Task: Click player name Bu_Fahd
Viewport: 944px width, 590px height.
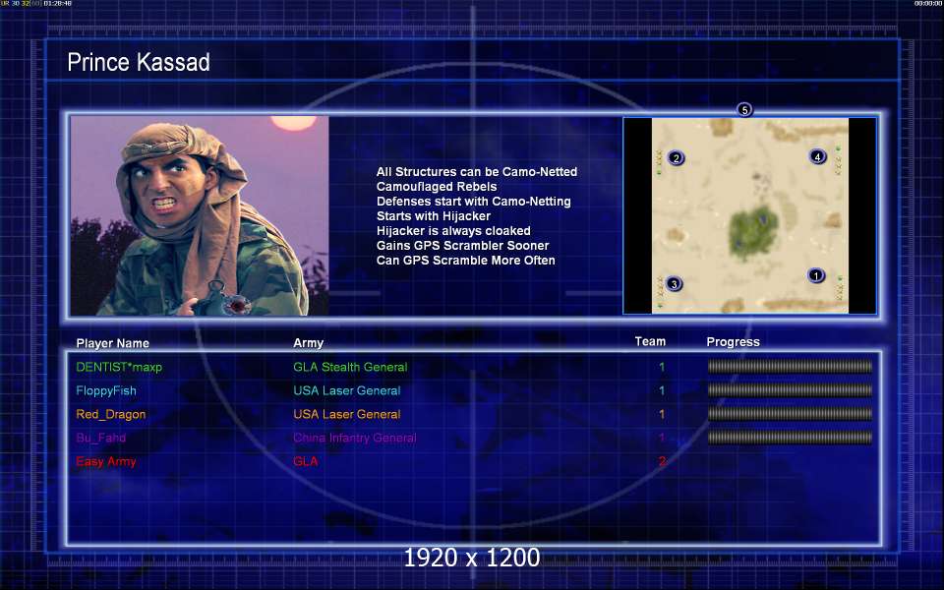Action: [101, 438]
